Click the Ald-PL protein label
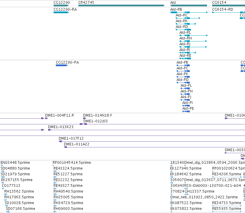The image size is (245, 213). [186, 85]
